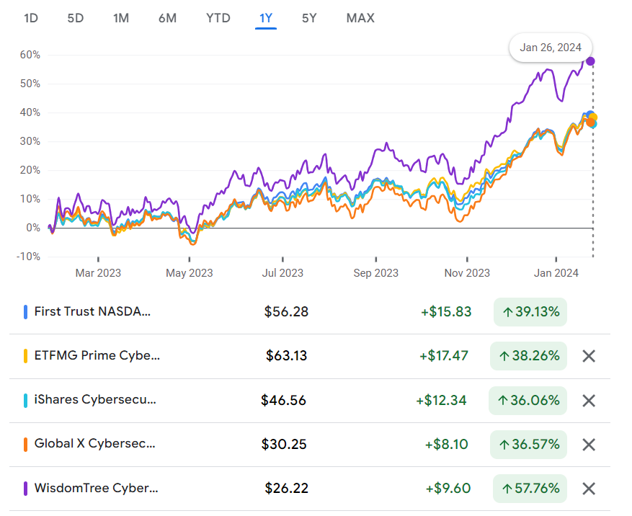Image resolution: width=632 pixels, height=516 pixels.
Task: Remove WisdomTree Cyber row using X icon
Action: click(x=589, y=489)
